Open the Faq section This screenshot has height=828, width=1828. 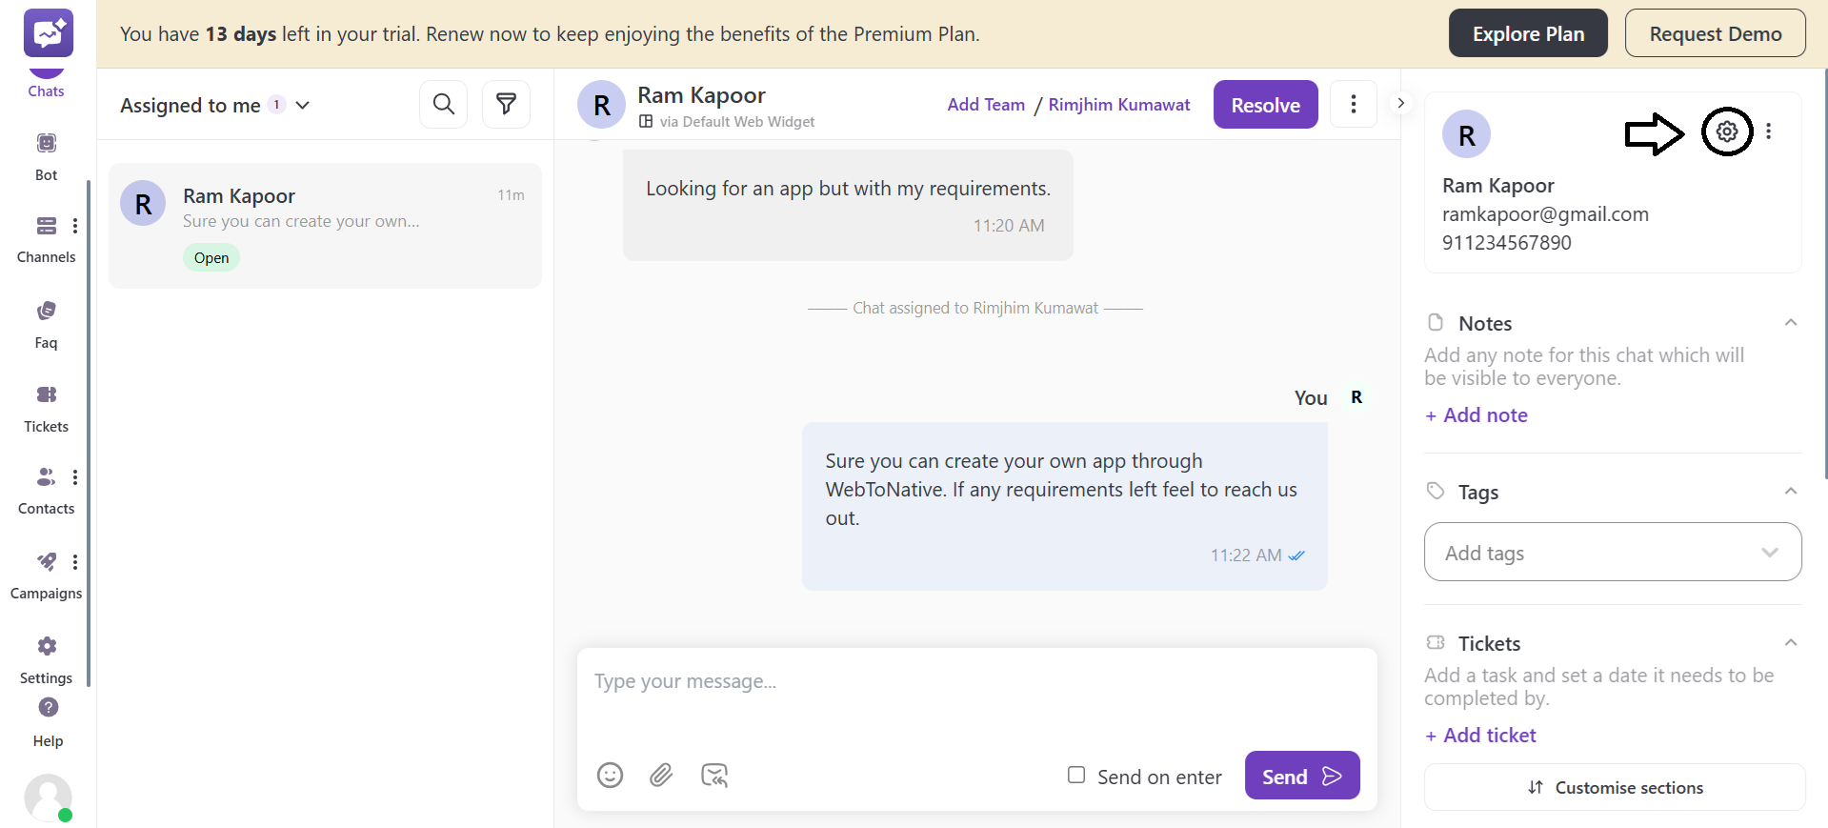point(46,324)
